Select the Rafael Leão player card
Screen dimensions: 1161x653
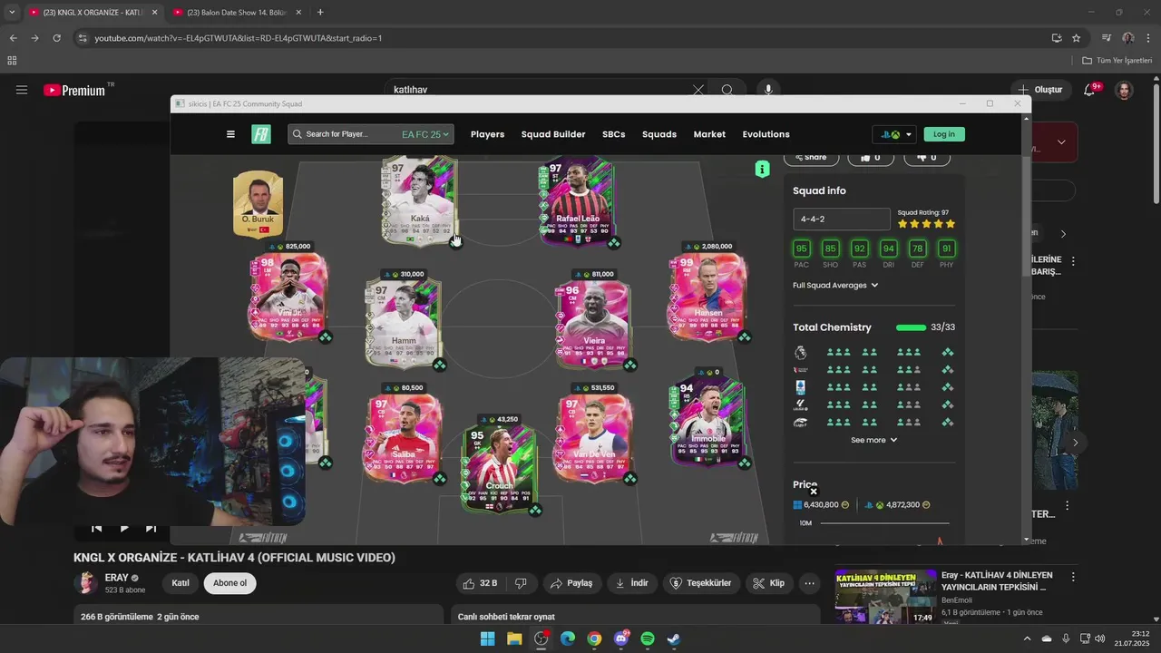(579, 201)
